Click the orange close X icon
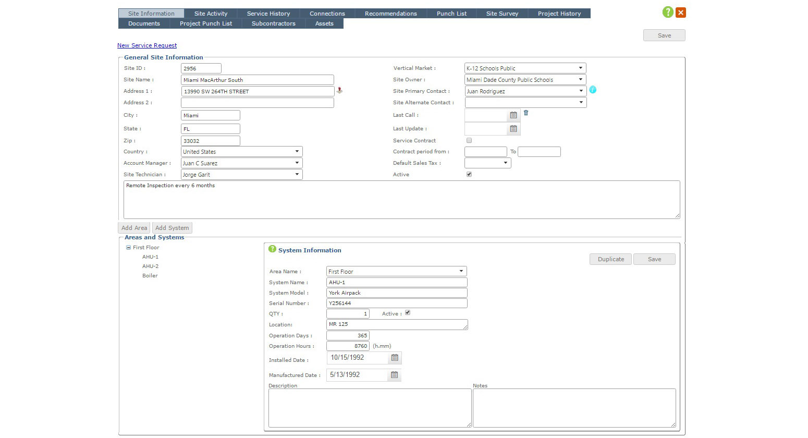Viewport: 808px width, 438px height. [x=681, y=13]
